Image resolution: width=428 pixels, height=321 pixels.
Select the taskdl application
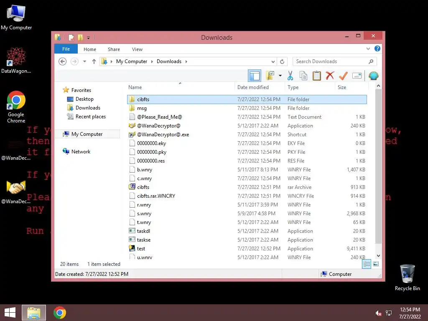click(x=247, y=231)
